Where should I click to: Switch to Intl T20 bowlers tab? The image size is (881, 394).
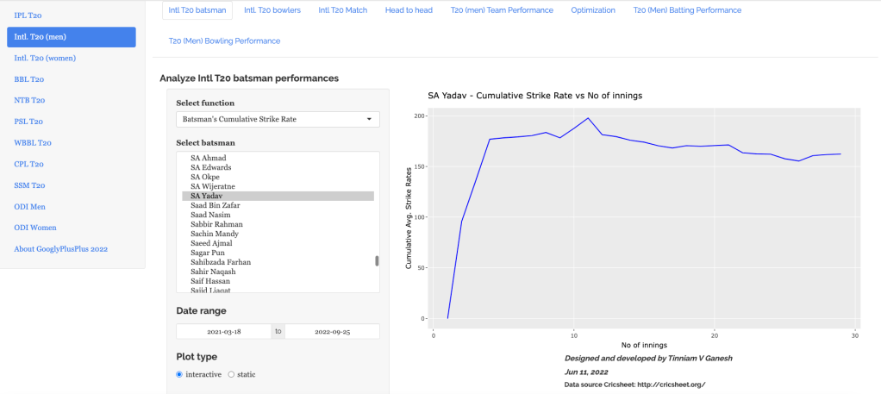click(272, 10)
